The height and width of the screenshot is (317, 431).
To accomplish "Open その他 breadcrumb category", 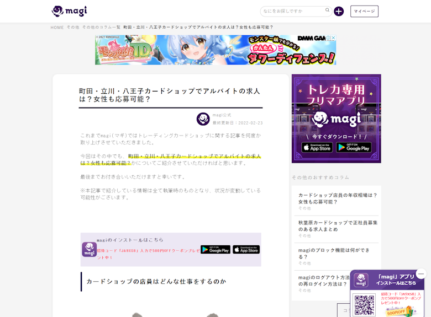I will click(73, 27).
